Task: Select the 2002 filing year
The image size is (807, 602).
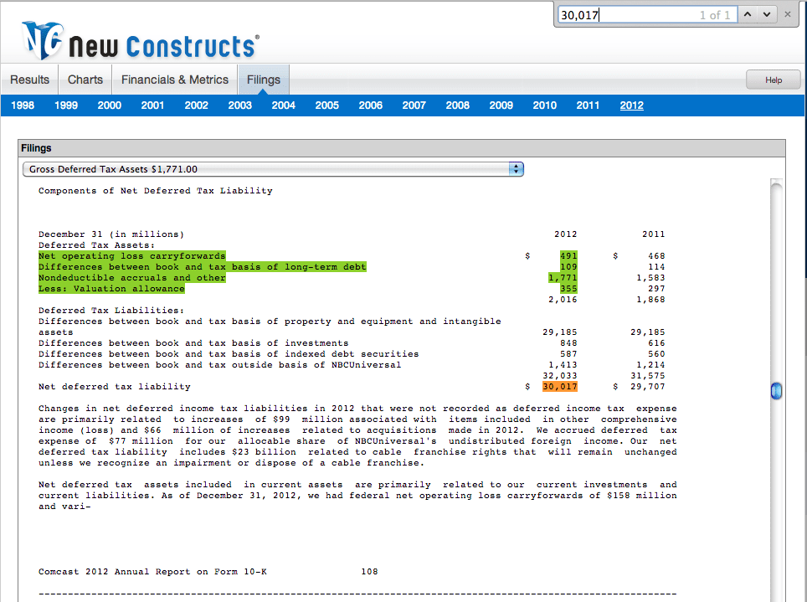Action: pyautogui.click(x=197, y=105)
